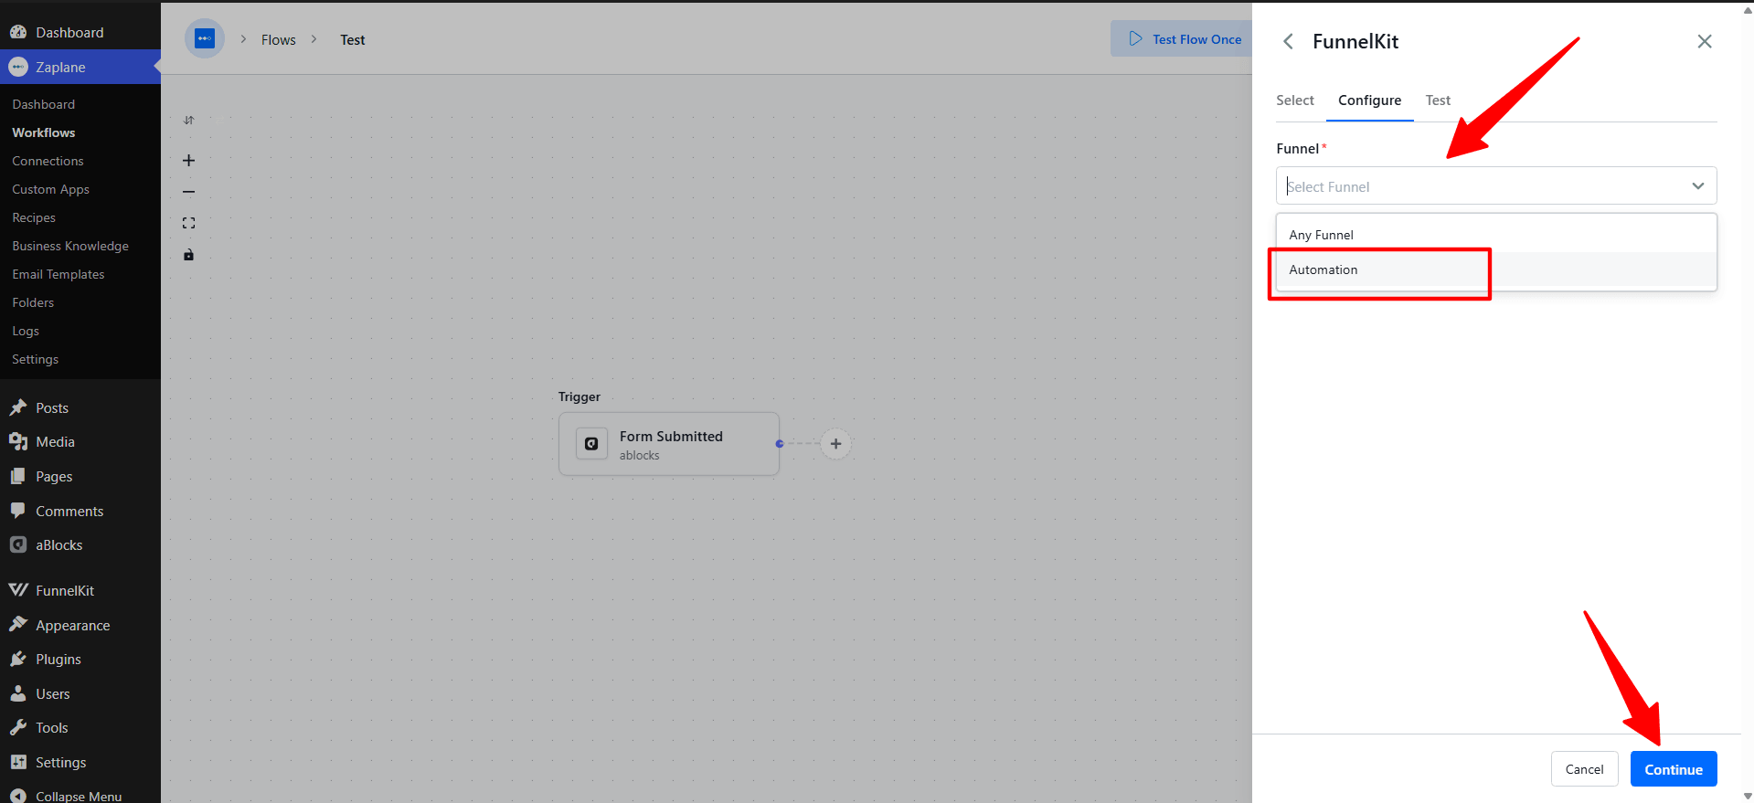1754x803 pixels.
Task: Open the Flows breadcrumb link
Action: coord(279,40)
